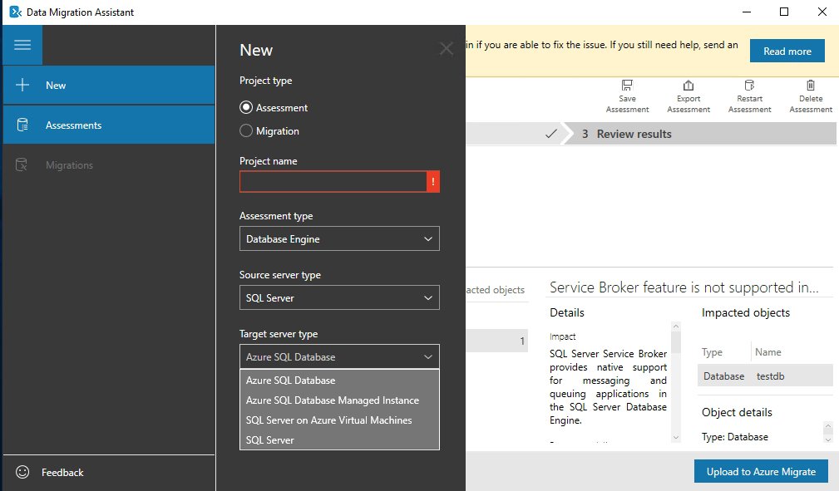Click the Export Assessment icon
Screen dimensions: 839x491
[x=688, y=86]
